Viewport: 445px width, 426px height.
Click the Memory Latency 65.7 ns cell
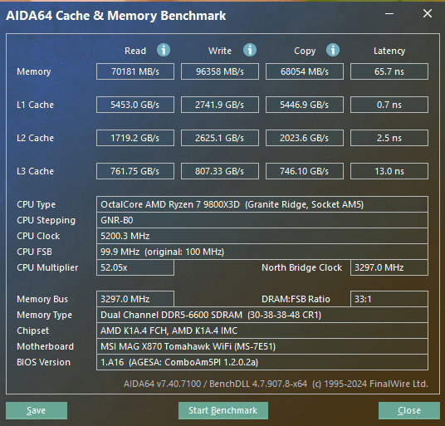pyautogui.click(x=389, y=71)
